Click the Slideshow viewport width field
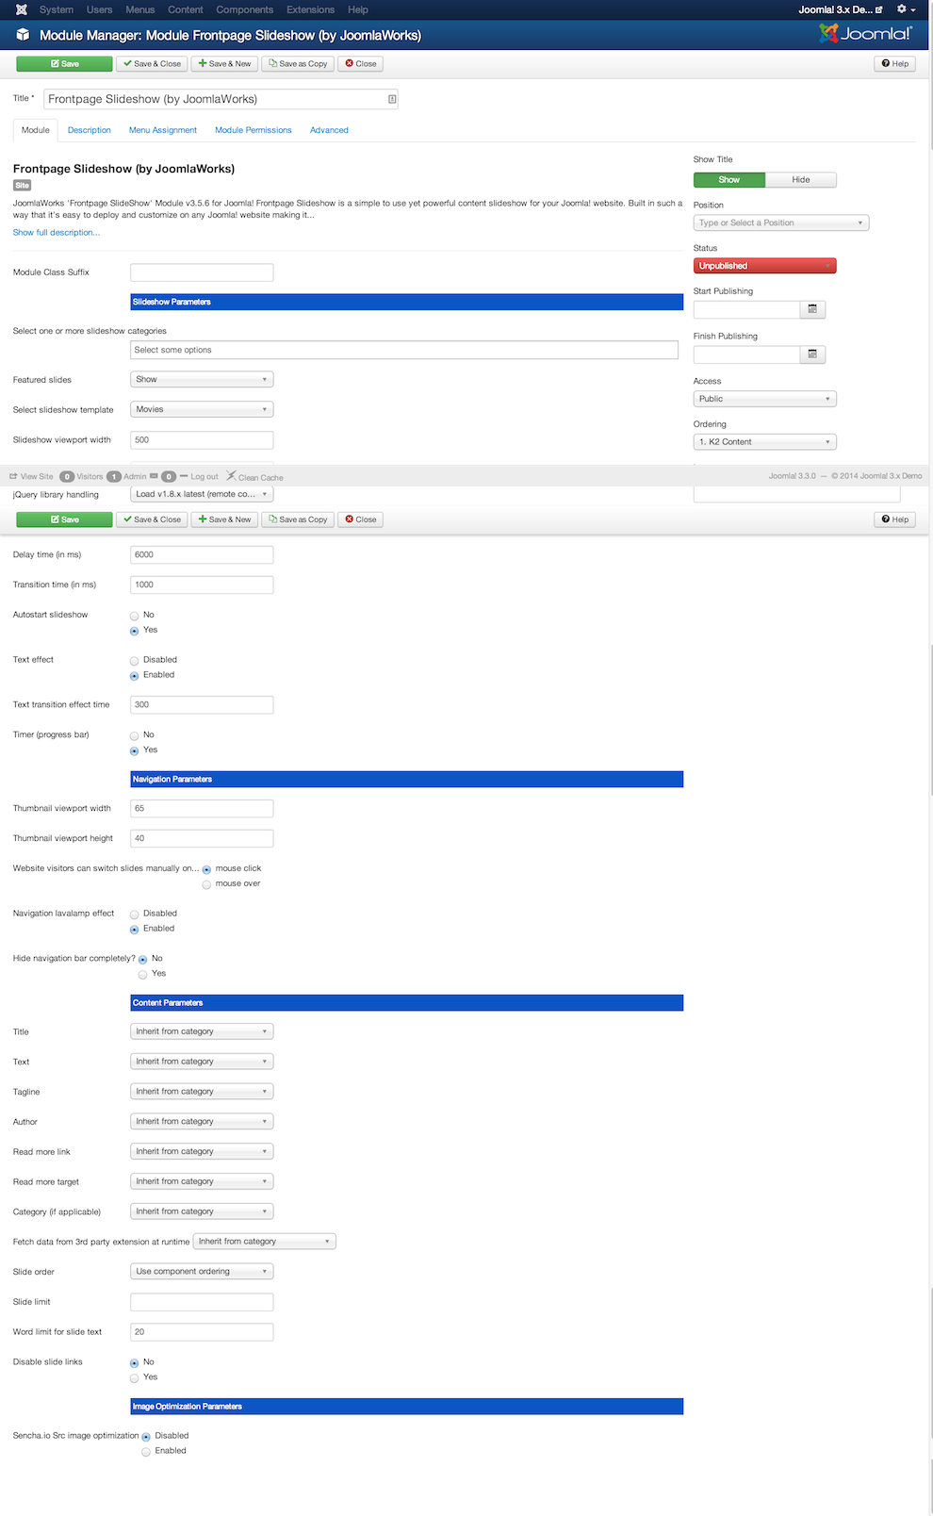This screenshot has width=933, height=1516. point(202,440)
